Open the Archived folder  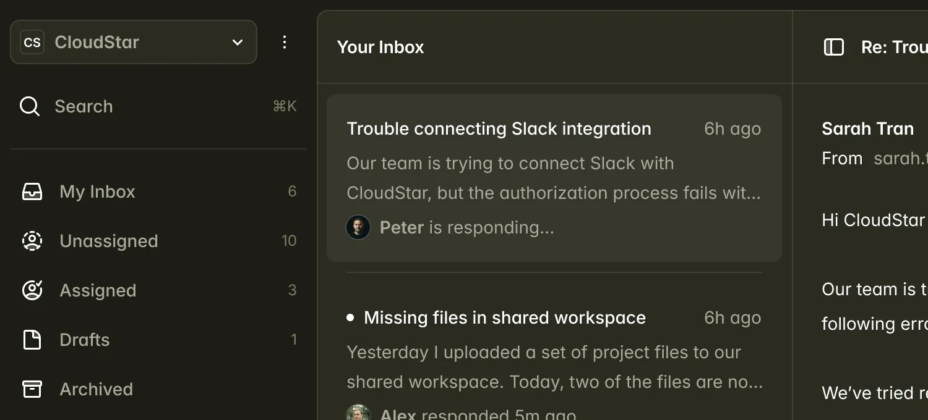pos(96,389)
